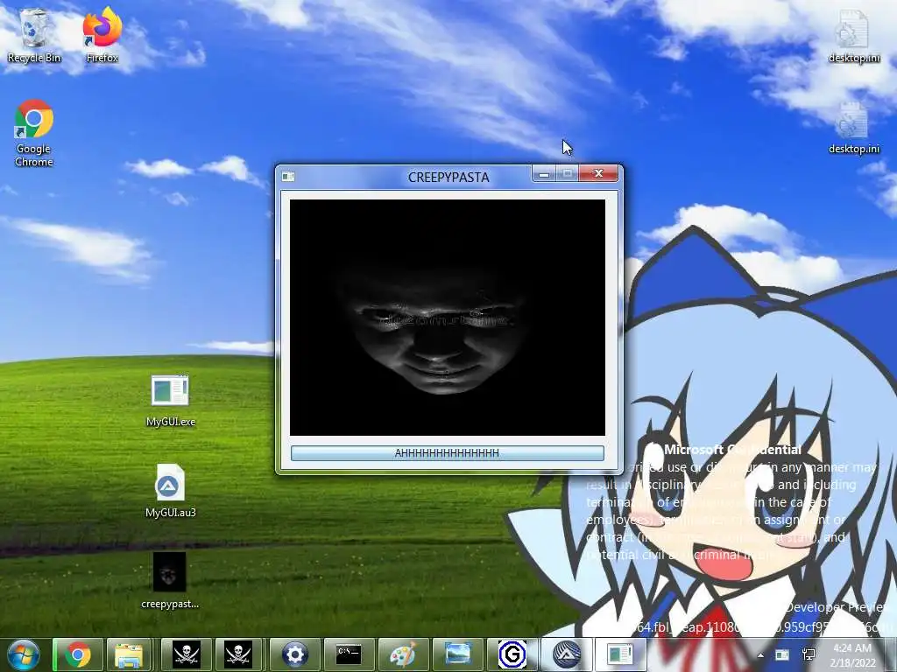Click the active MyGUI window taskbar button

click(x=620, y=654)
